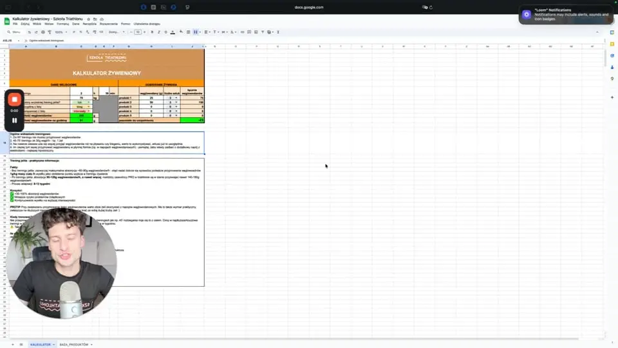Insert a comment from toolbar
Viewport: 618px width, 348px height.
tap(249, 32)
